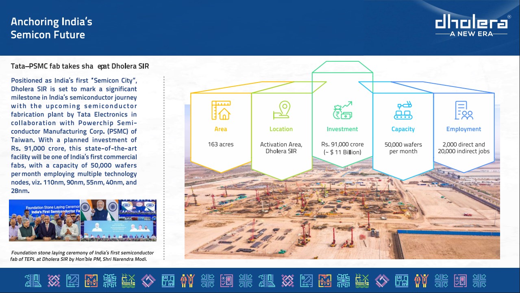Select the "Capacity" heading label

tap(403, 129)
